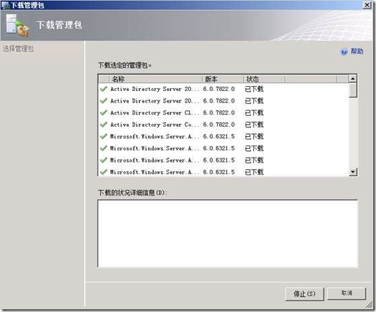Click the help question-mark icon
376x312 pixels.
344,52
